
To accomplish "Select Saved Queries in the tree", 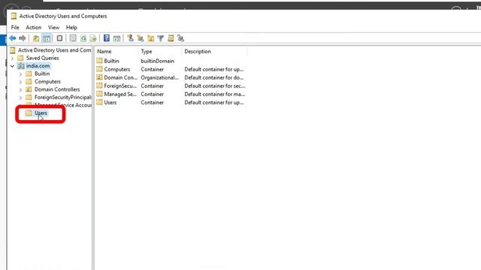I will pos(42,58).
